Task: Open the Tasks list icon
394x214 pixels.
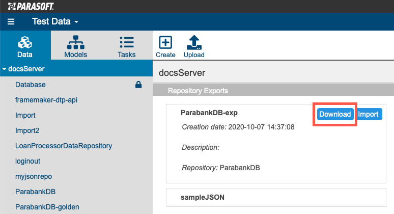Action: tap(127, 42)
